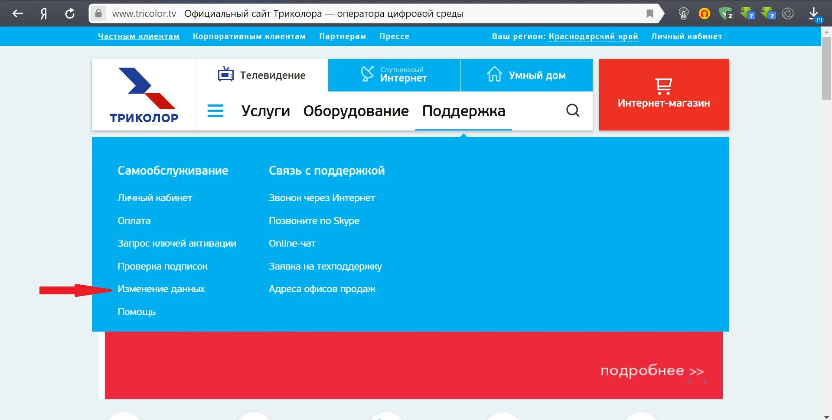
Task: Open browser downloads arrow with badge 19
Action: click(815, 15)
